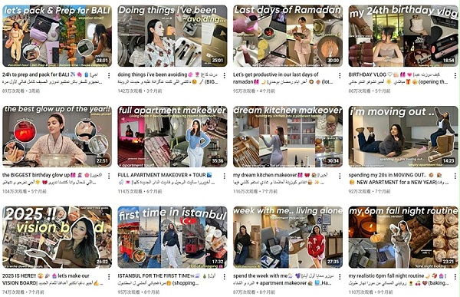
Task: Open three-dot menu for doing things avoiding video
Action: [225, 75]
